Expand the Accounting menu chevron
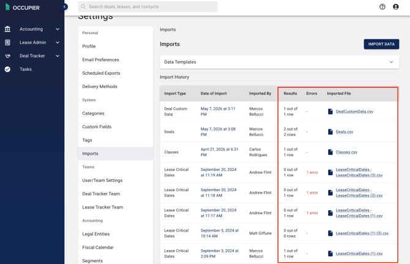Viewport: 410px width, 264px height. click(58, 29)
